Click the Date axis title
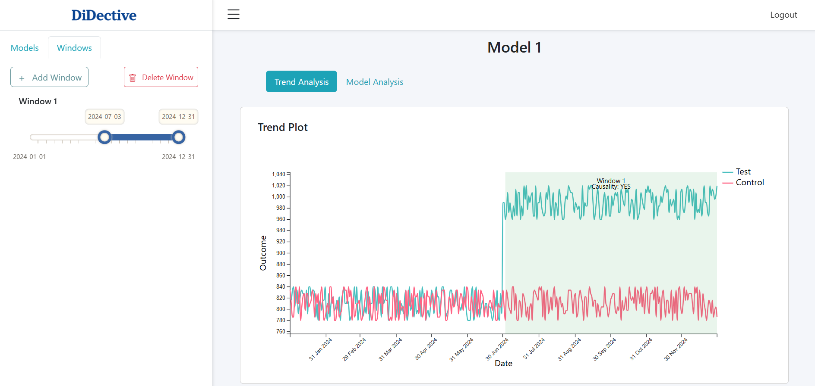This screenshot has width=815, height=386. pyautogui.click(x=503, y=364)
